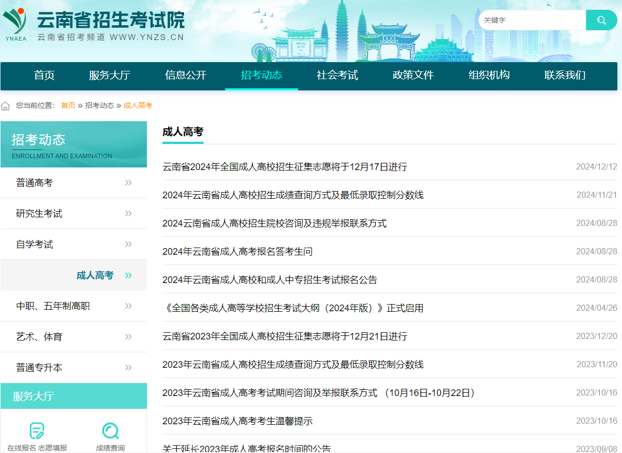The height and width of the screenshot is (453, 622).
Task: Click the 首页 breadcrumb link
Action: 67,105
